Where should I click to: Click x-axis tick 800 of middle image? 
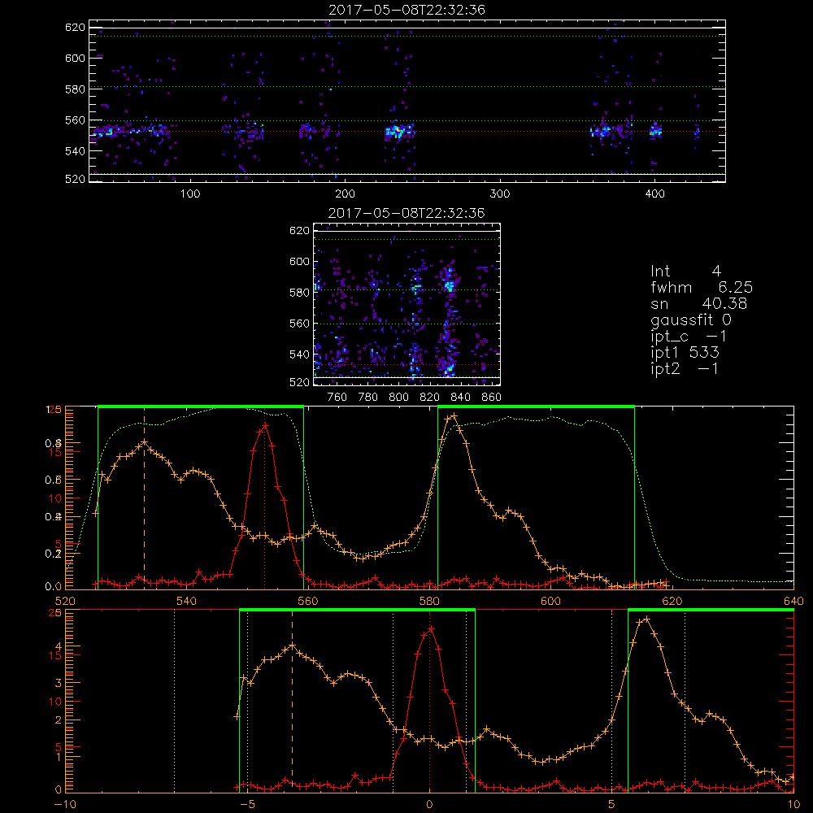[x=398, y=398]
